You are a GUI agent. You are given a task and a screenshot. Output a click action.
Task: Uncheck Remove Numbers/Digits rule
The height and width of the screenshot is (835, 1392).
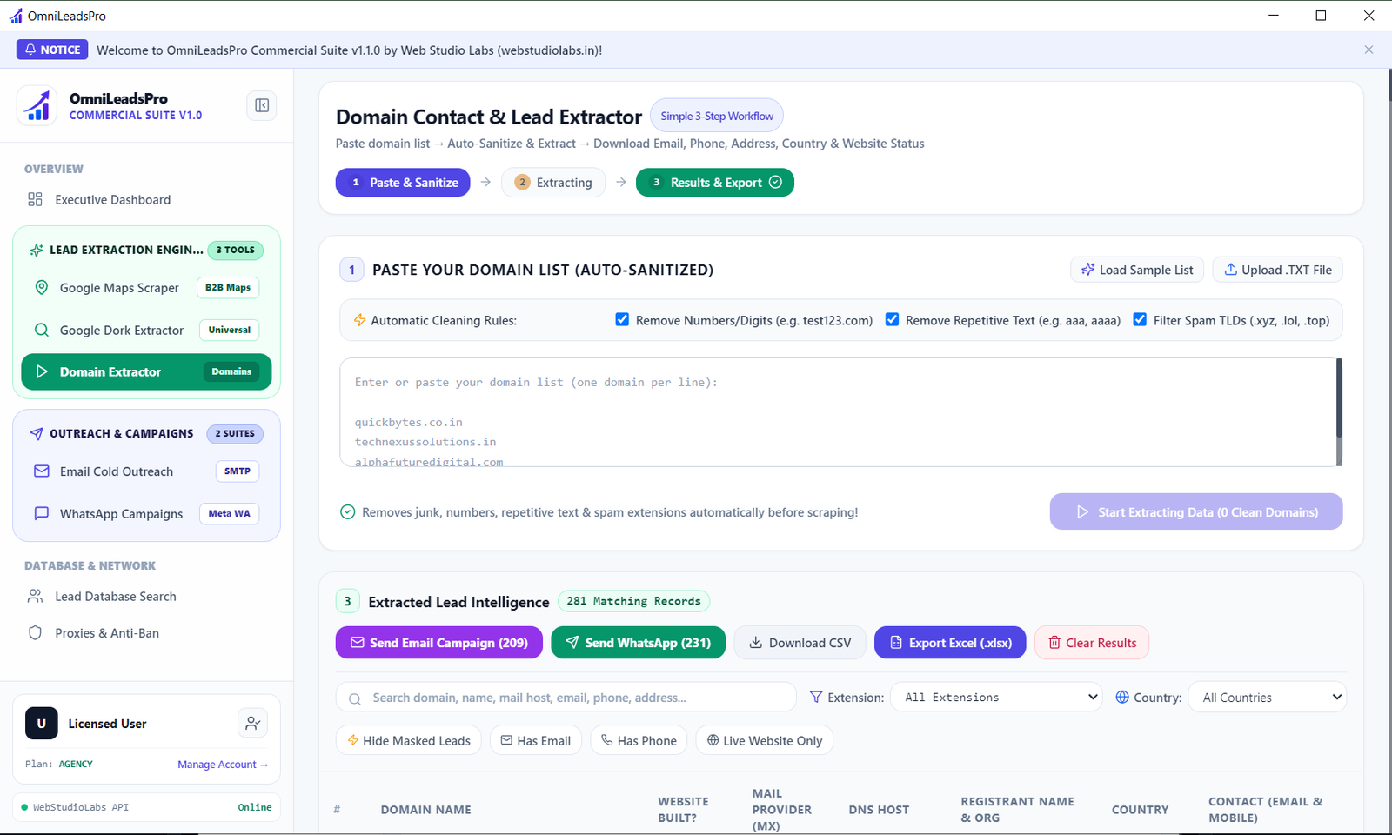click(x=622, y=319)
